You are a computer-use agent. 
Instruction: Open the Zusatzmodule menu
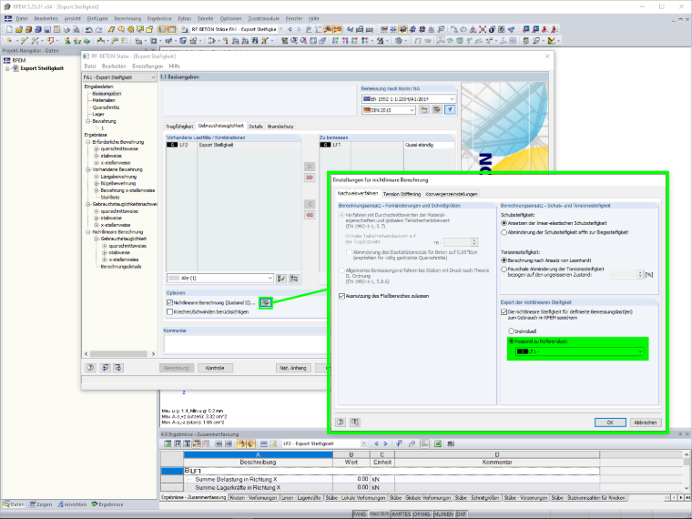tap(263, 18)
